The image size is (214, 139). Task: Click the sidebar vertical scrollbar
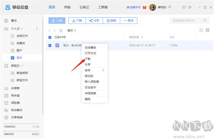(43, 66)
